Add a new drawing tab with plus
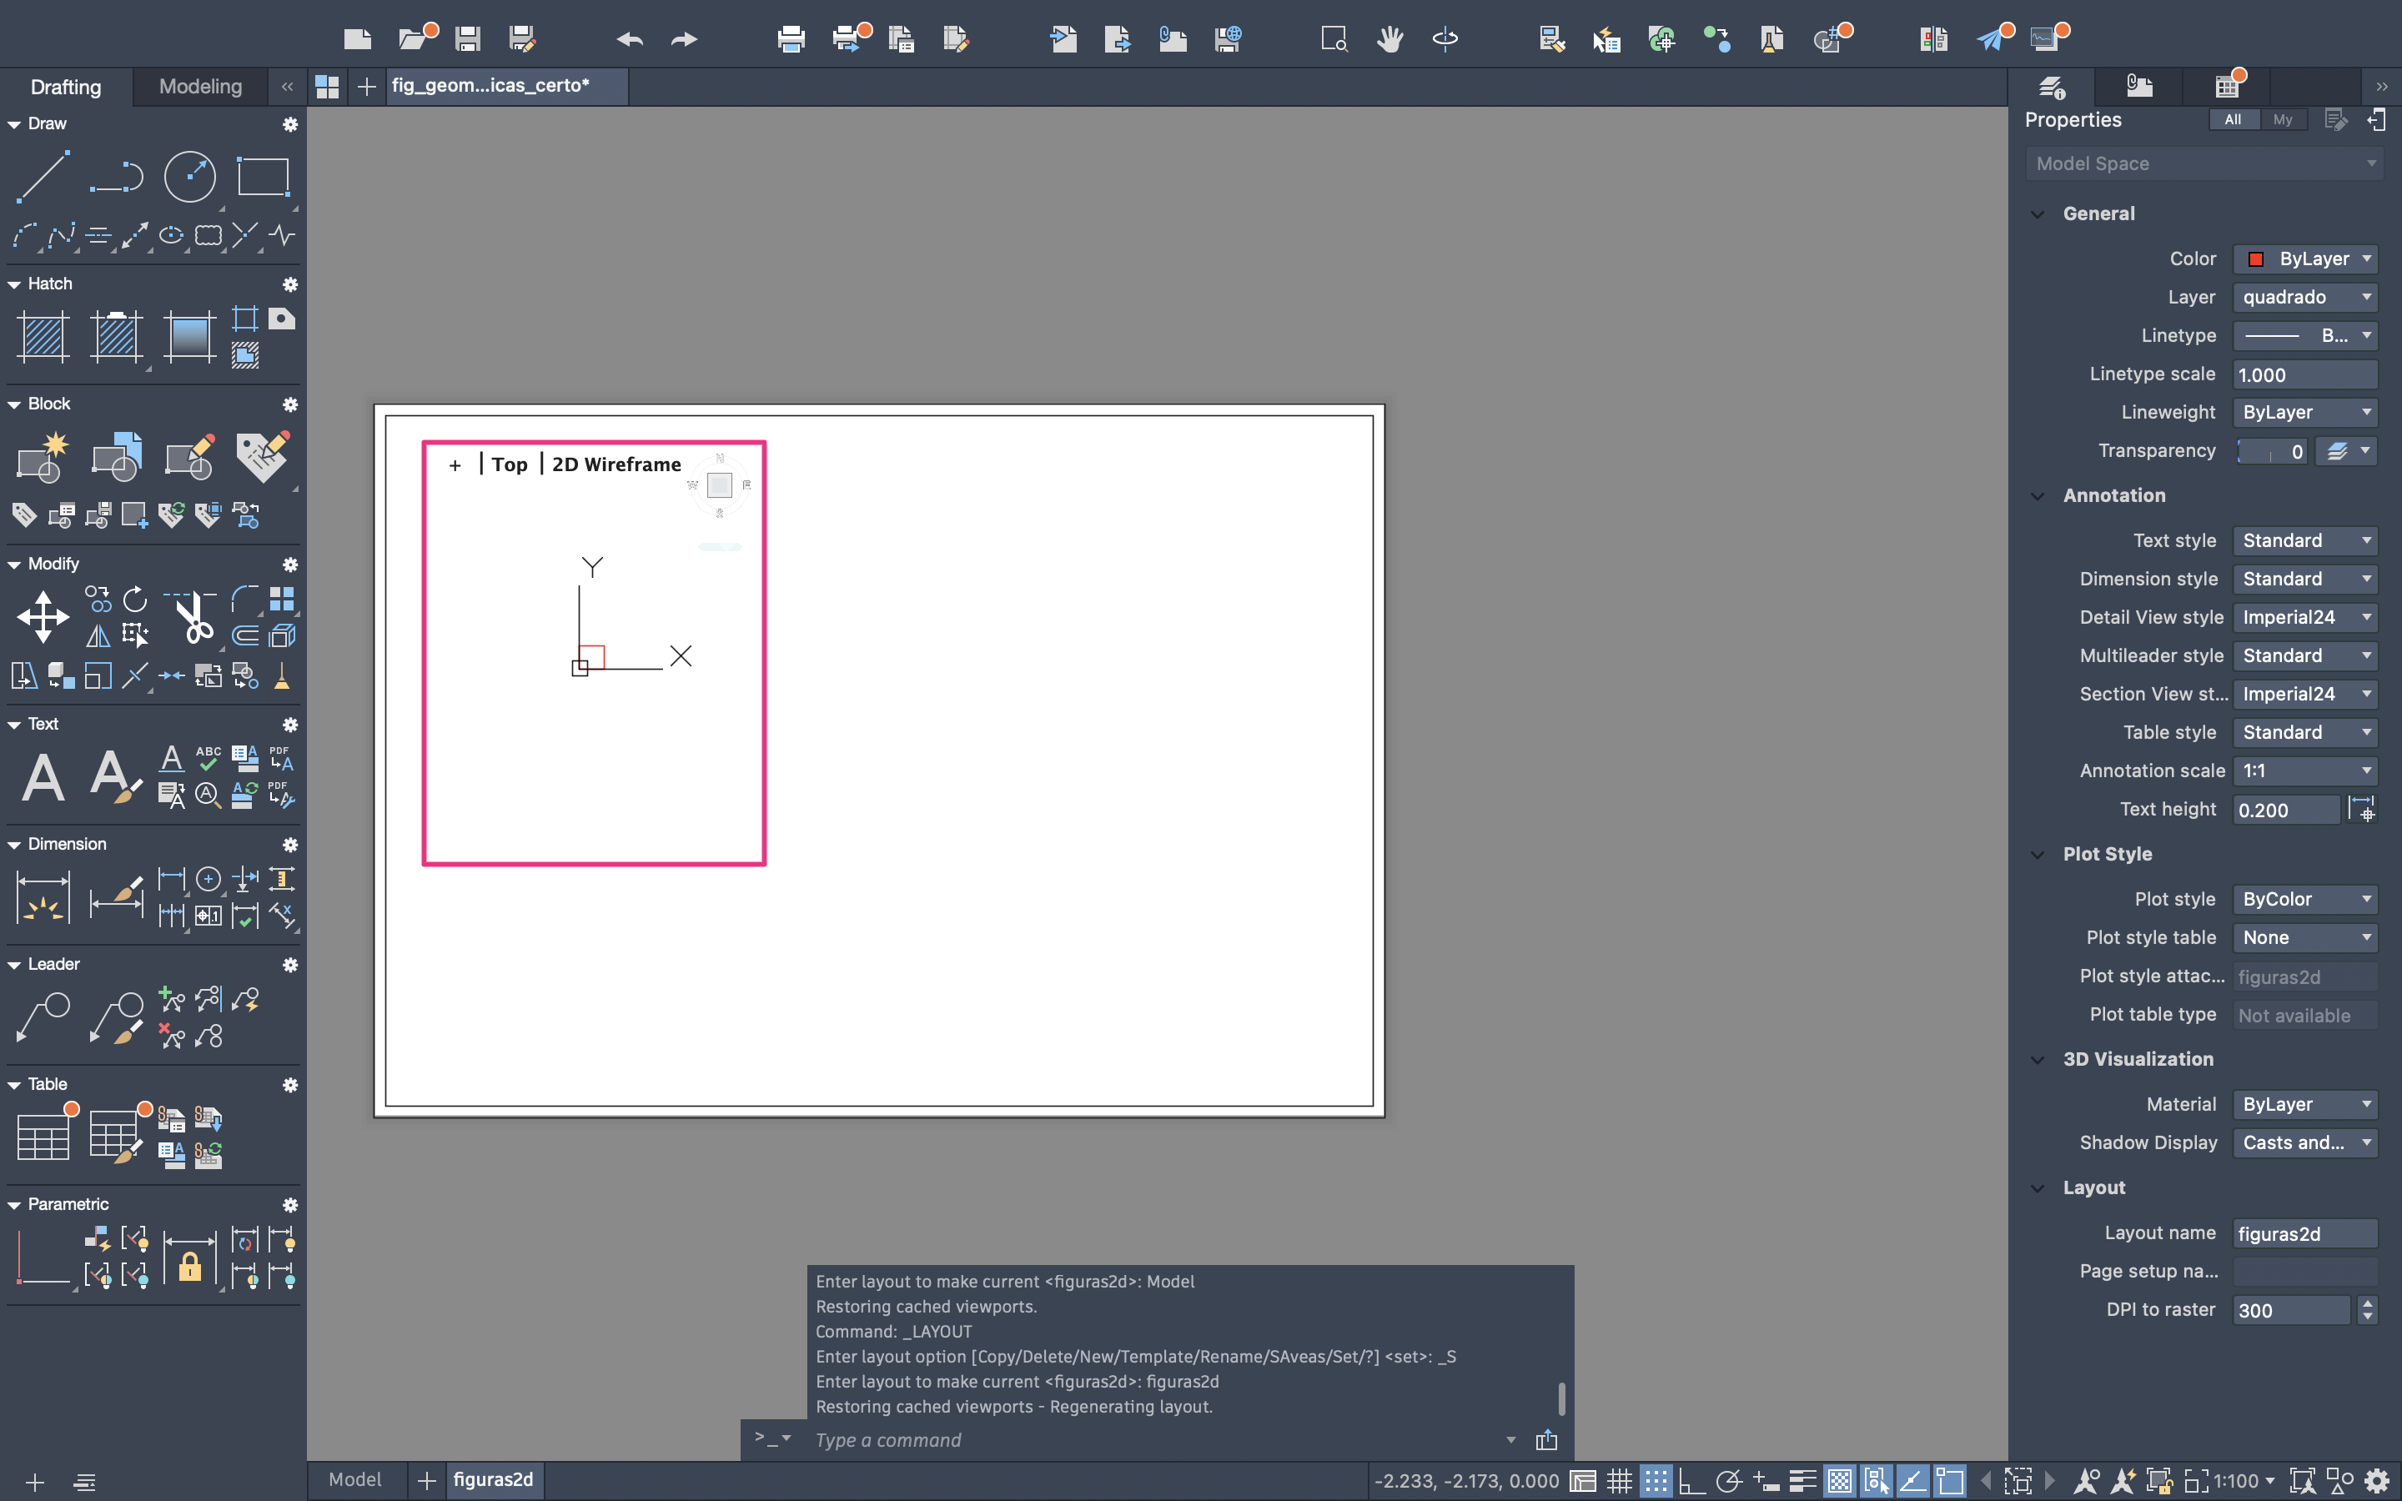The image size is (2402, 1501). (366, 87)
